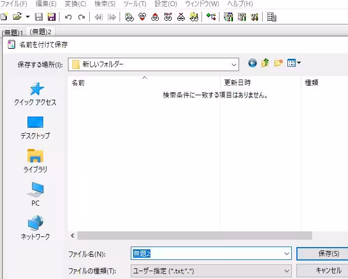Click the binoculars Search icon in toolbar
Screen dimensions: 348x279
pos(129,17)
